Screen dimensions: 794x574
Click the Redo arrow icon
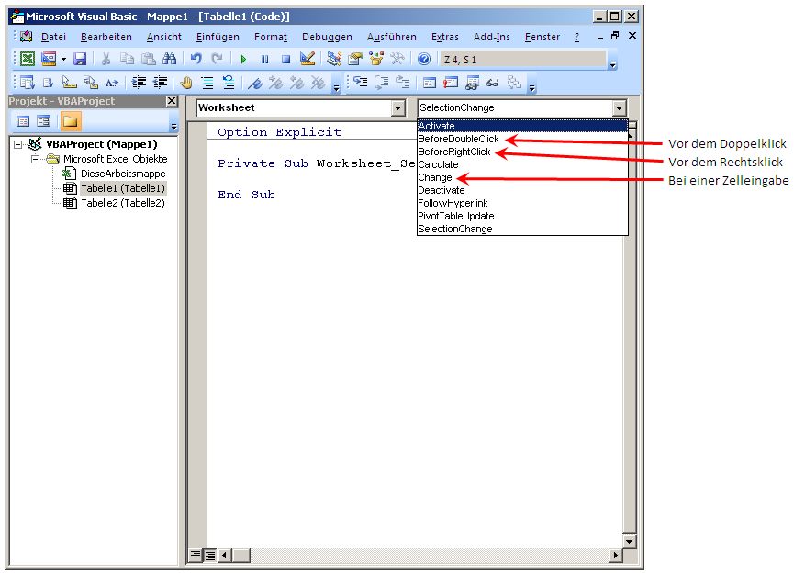coord(217,59)
